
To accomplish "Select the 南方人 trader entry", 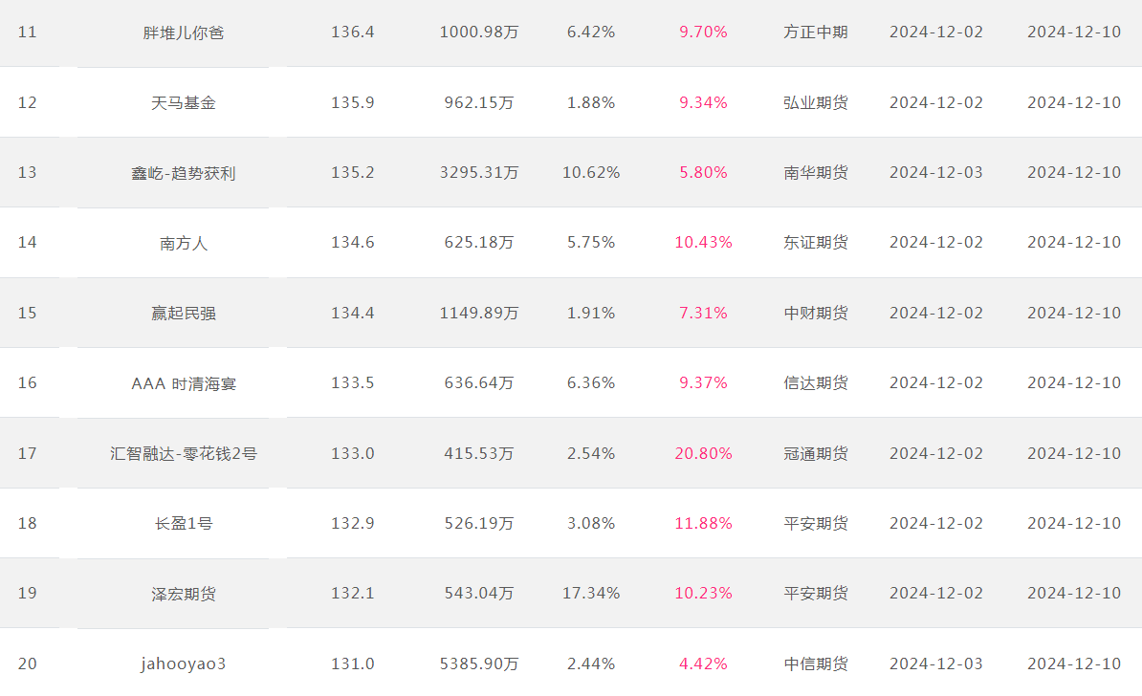I will tap(184, 243).
